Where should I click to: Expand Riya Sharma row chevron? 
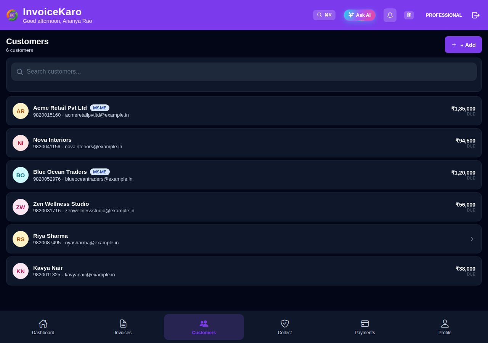[472, 239]
